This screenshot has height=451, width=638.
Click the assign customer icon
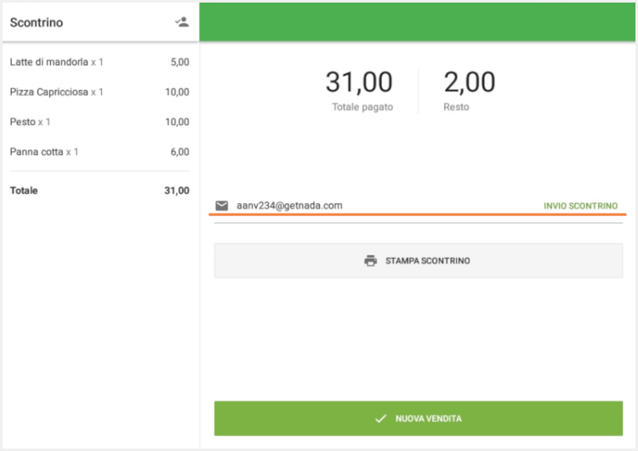pyautogui.click(x=181, y=22)
